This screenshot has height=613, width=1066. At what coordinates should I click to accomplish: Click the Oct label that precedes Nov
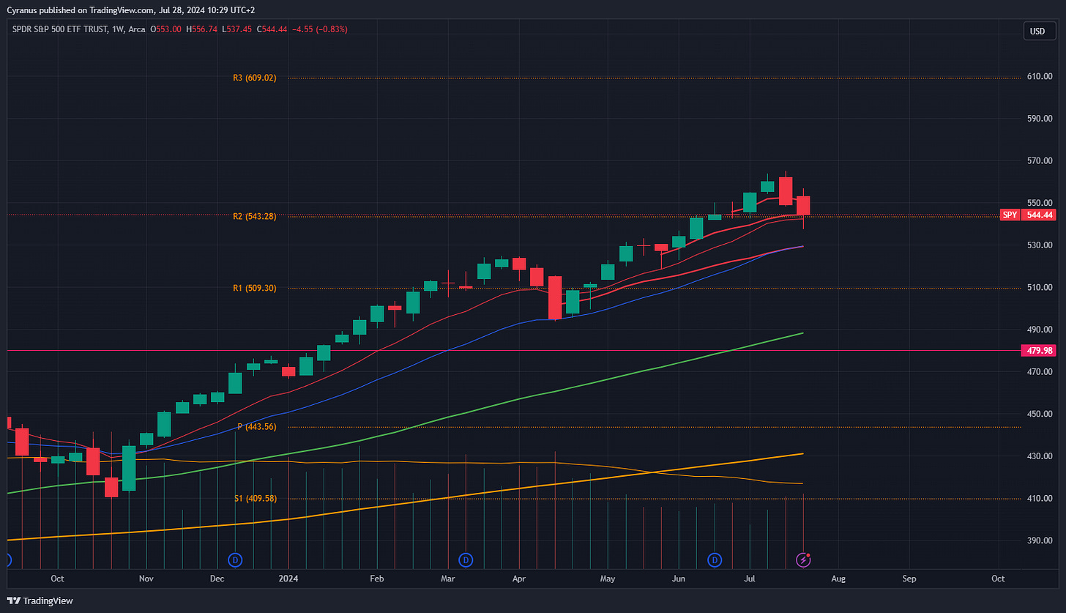click(57, 578)
